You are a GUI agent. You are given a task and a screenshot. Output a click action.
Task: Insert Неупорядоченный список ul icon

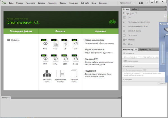tap(124, 22)
